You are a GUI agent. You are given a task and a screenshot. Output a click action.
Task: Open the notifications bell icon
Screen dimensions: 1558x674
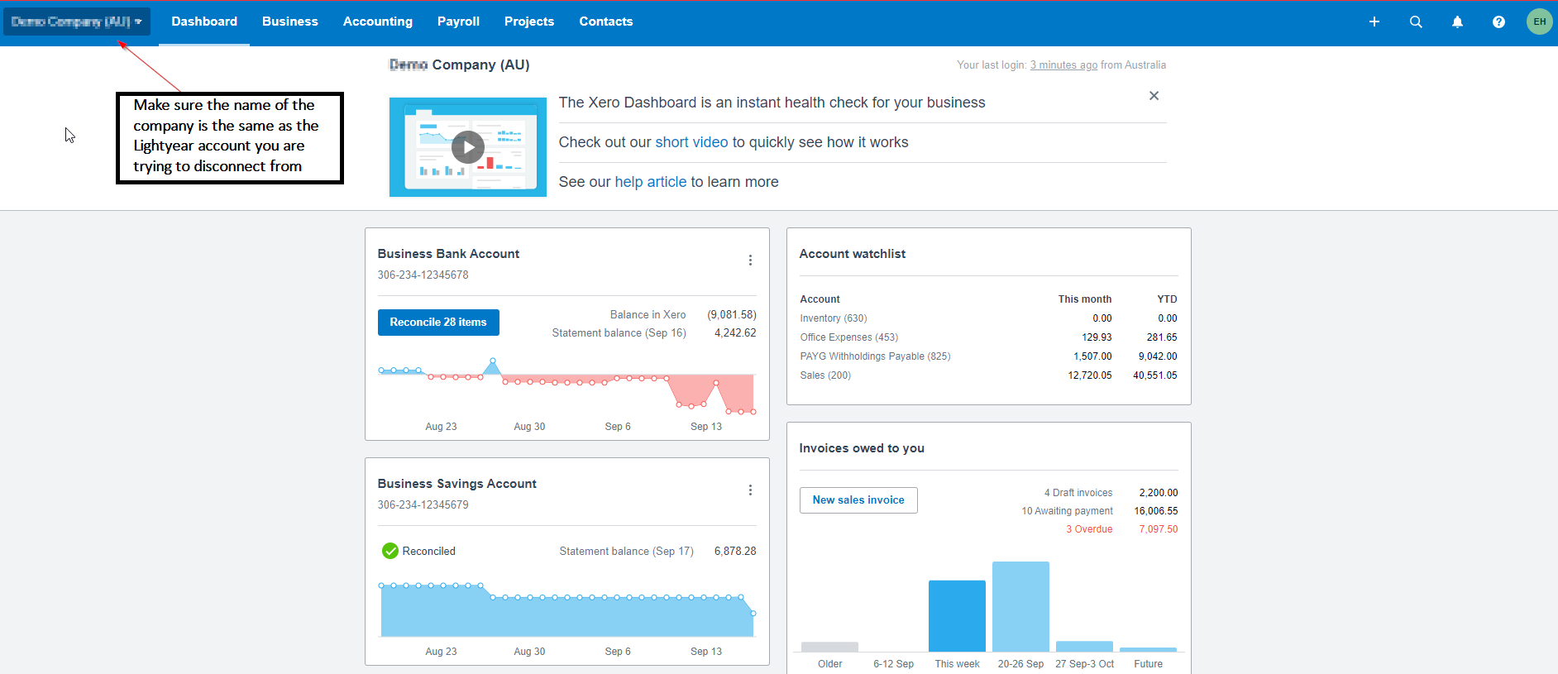[x=1457, y=22]
